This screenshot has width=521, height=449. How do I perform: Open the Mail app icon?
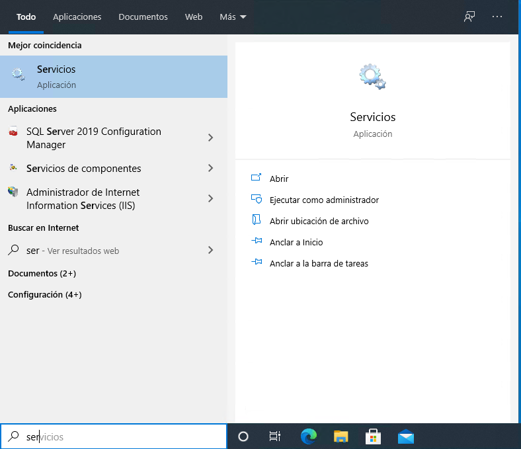(406, 436)
